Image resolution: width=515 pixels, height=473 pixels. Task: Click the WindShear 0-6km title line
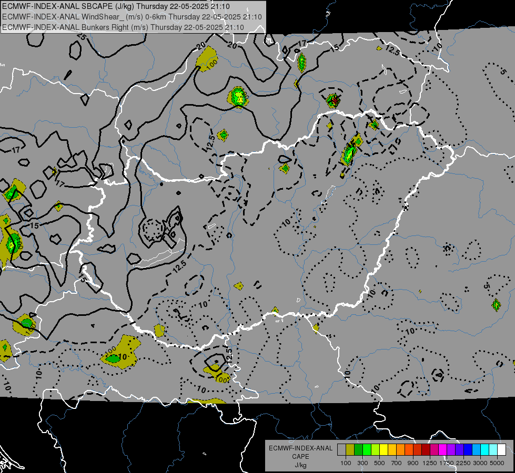132,17
